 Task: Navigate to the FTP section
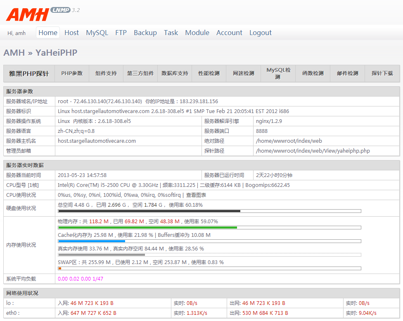[x=121, y=33]
